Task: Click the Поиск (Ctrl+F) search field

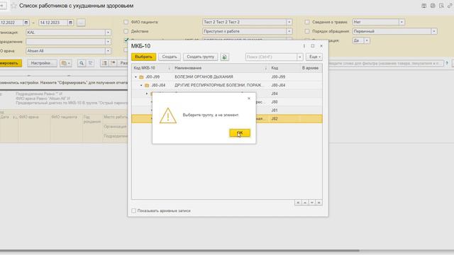Action: click(x=271, y=57)
